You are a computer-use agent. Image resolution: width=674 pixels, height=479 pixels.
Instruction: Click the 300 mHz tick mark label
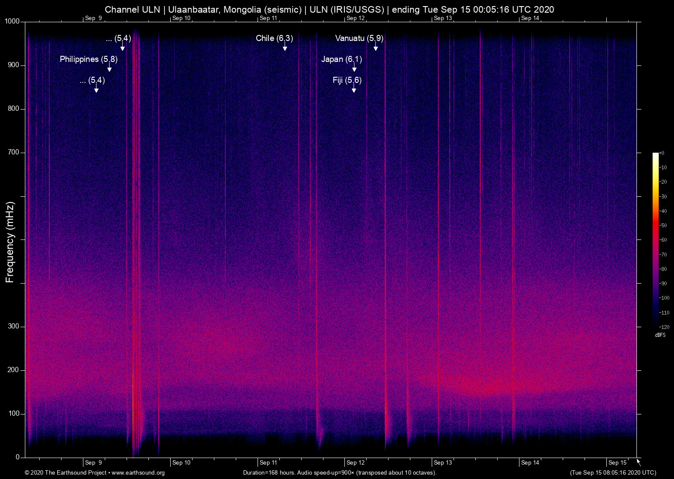click(x=13, y=326)
